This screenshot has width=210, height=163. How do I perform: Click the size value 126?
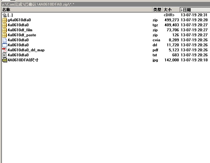coord(176,35)
